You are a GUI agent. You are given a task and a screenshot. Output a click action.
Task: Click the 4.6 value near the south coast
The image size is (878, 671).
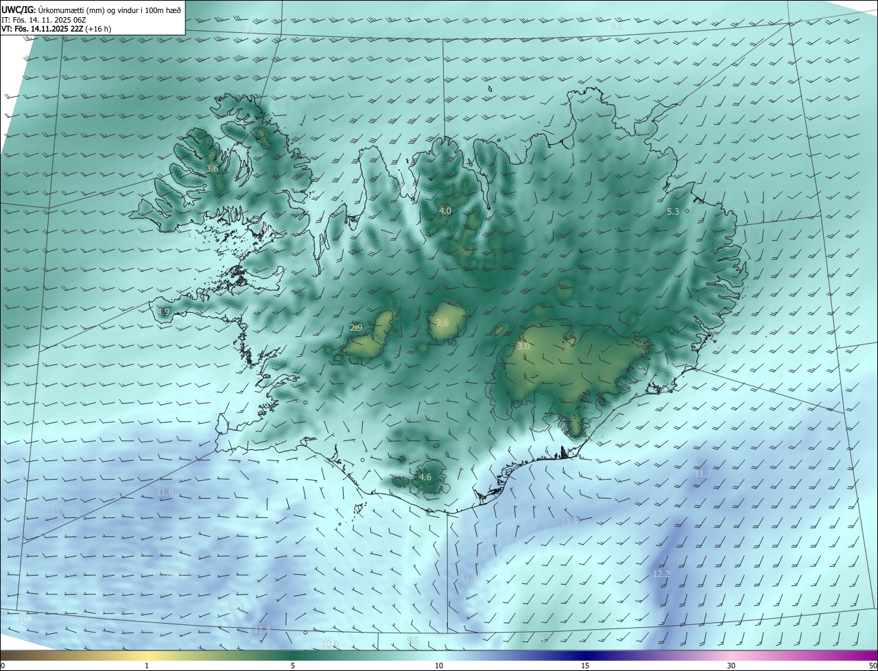(425, 477)
